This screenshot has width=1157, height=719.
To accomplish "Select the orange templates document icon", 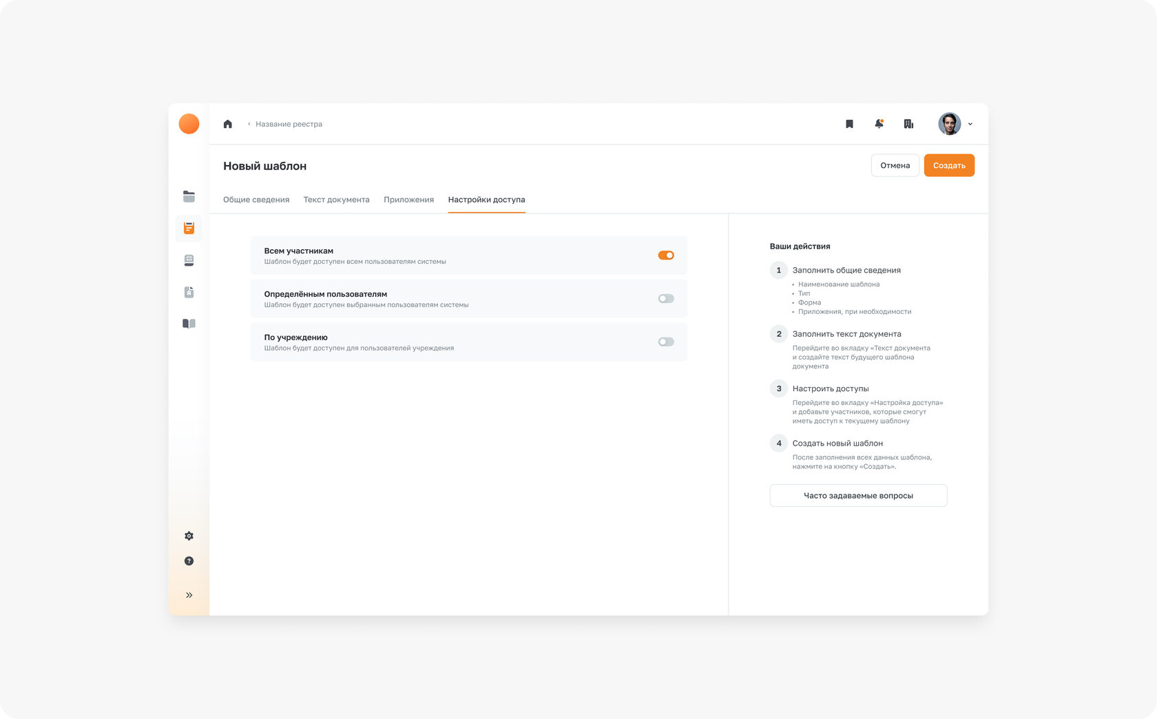I will click(x=189, y=228).
